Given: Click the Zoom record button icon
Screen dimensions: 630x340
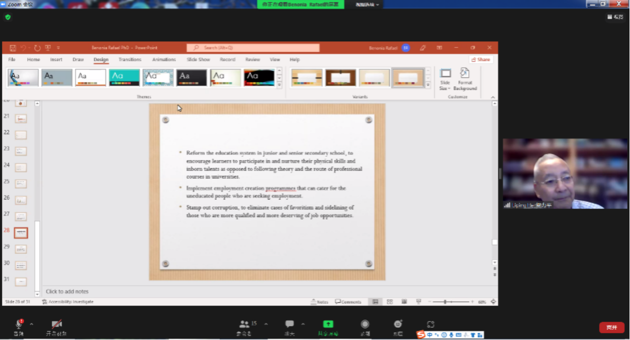Looking at the screenshot, I should (365, 325).
